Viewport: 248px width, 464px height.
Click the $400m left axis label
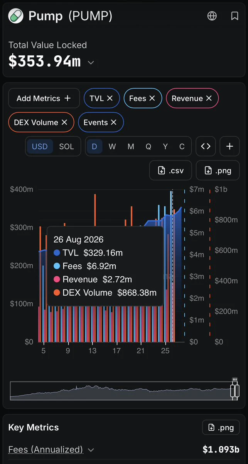pyautogui.click(x=22, y=189)
